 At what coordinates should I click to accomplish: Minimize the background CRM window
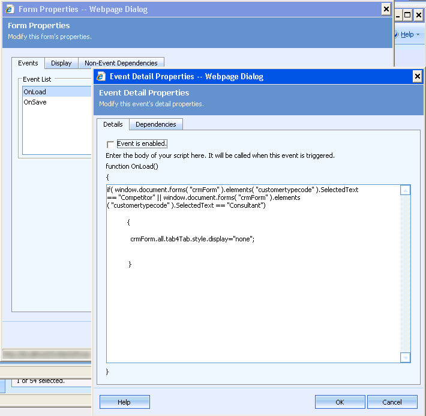pyautogui.click(x=397, y=15)
